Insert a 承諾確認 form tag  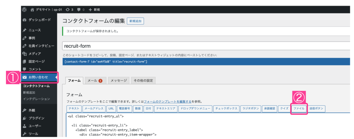coord(270,109)
